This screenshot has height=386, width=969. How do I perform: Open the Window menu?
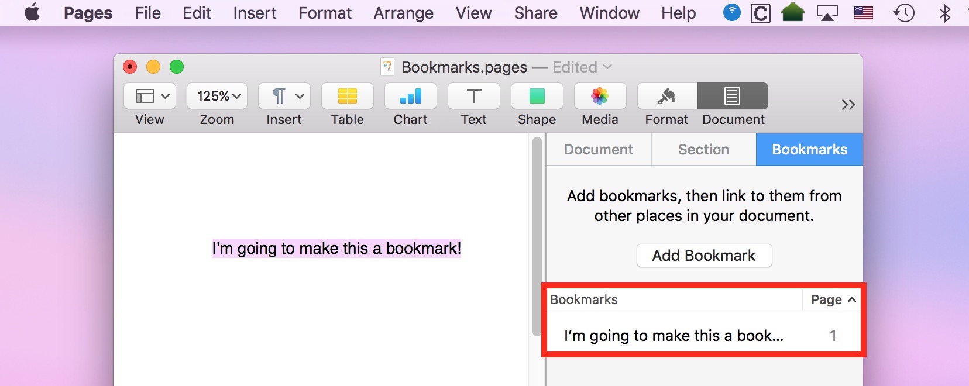tap(609, 13)
